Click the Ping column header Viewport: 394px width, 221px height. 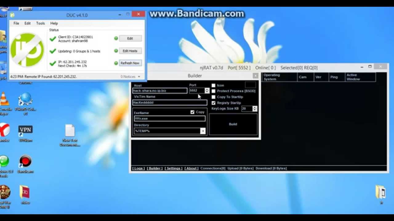pos(337,77)
